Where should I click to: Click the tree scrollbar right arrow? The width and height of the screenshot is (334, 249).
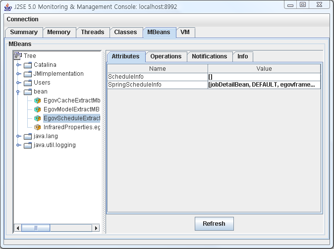[x=97, y=228]
